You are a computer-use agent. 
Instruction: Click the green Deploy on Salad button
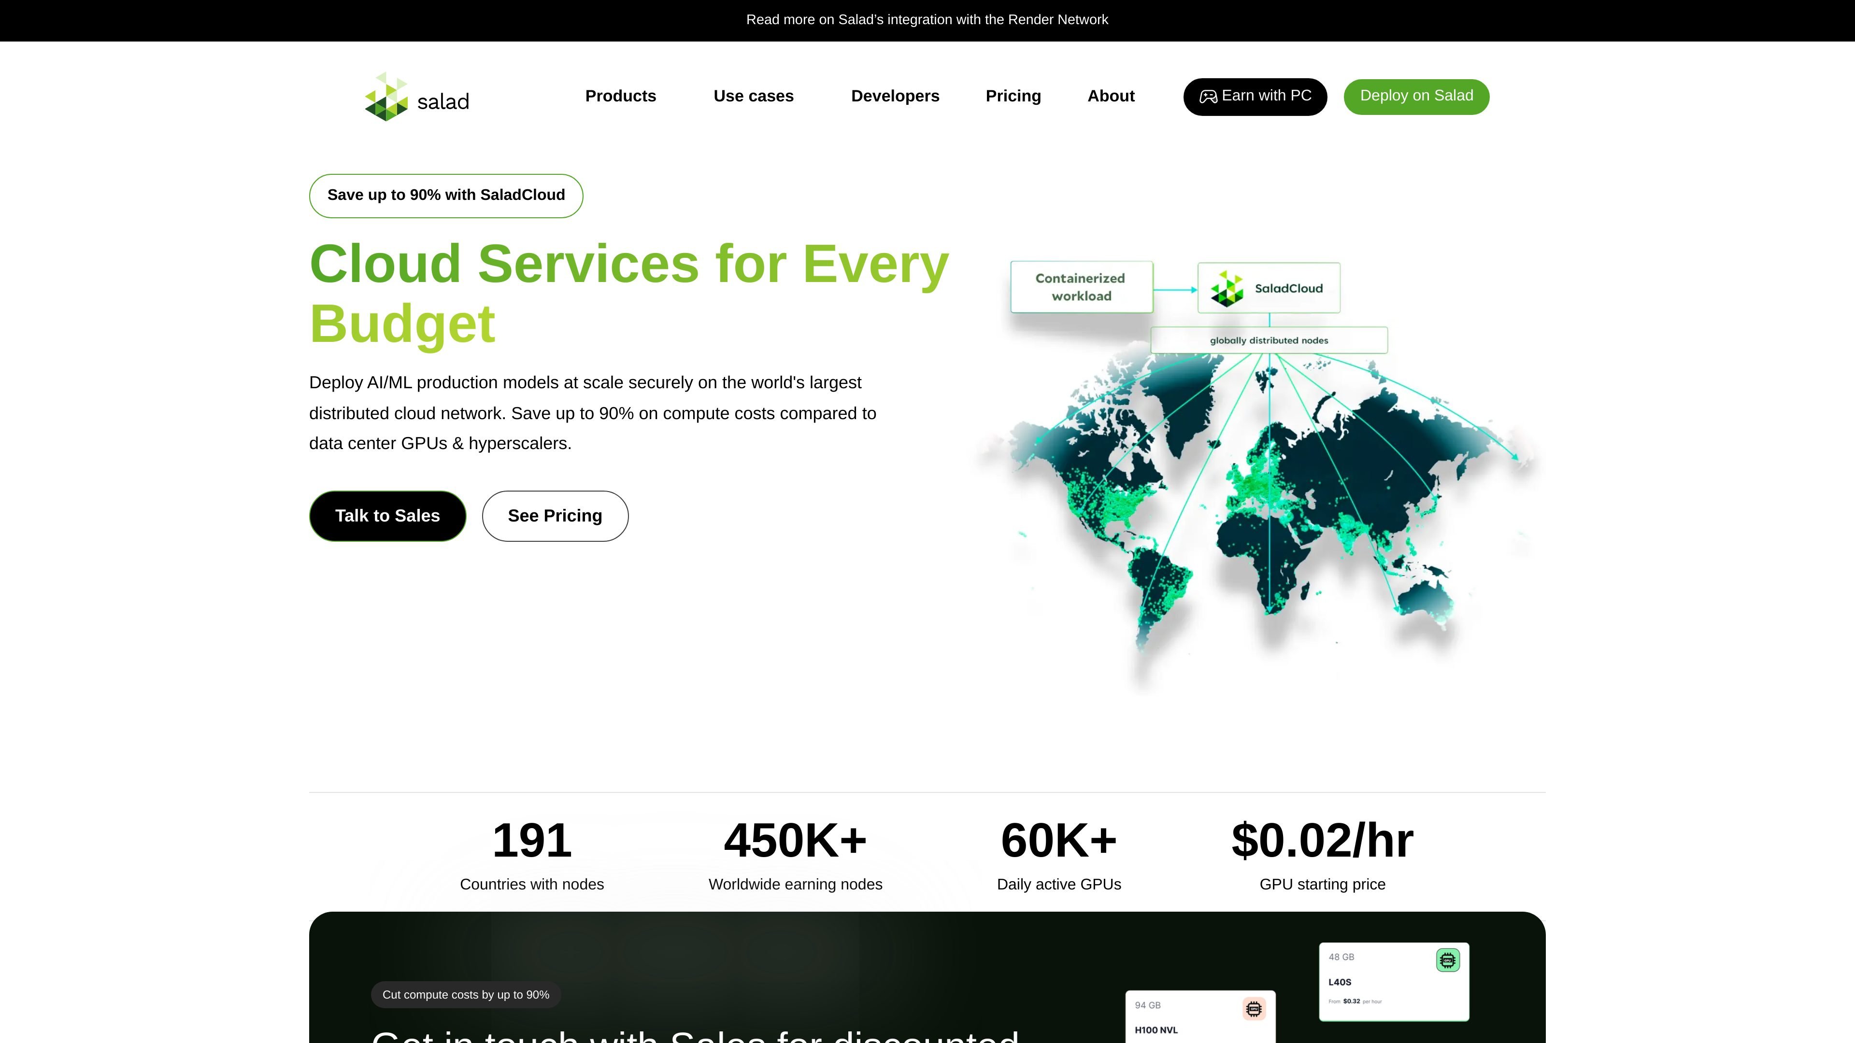(1416, 97)
